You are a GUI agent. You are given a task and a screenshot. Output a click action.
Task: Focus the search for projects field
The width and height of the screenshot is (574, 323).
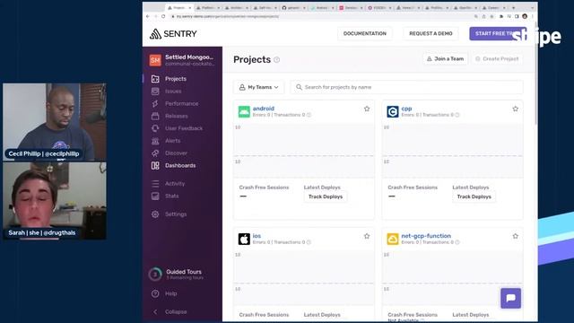click(x=406, y=87)
